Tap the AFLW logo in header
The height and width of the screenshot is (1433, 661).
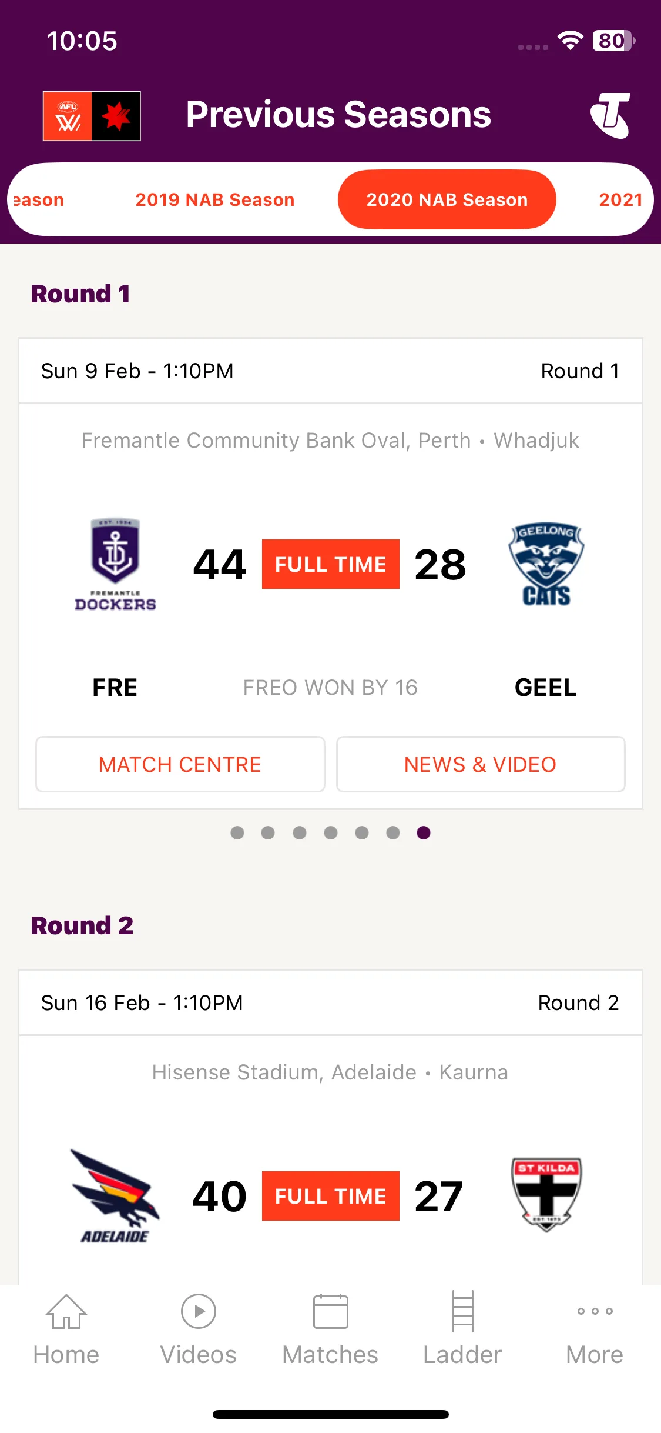(x=92, y=116)
